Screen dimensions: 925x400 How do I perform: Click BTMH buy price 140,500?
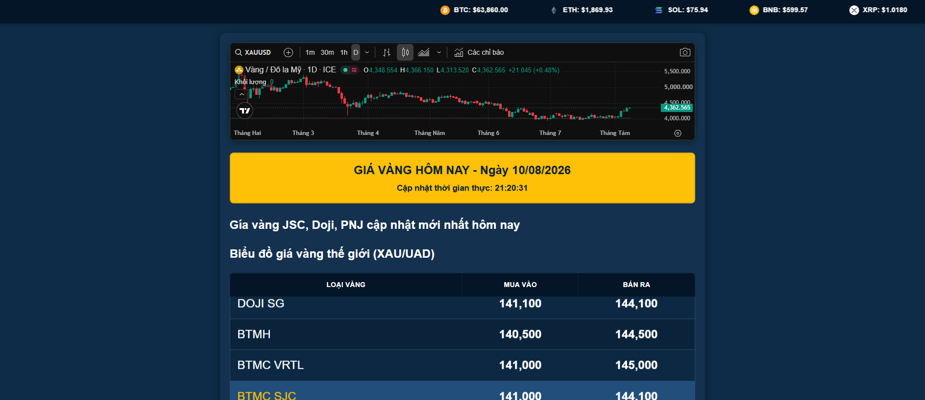coord(520,334)
